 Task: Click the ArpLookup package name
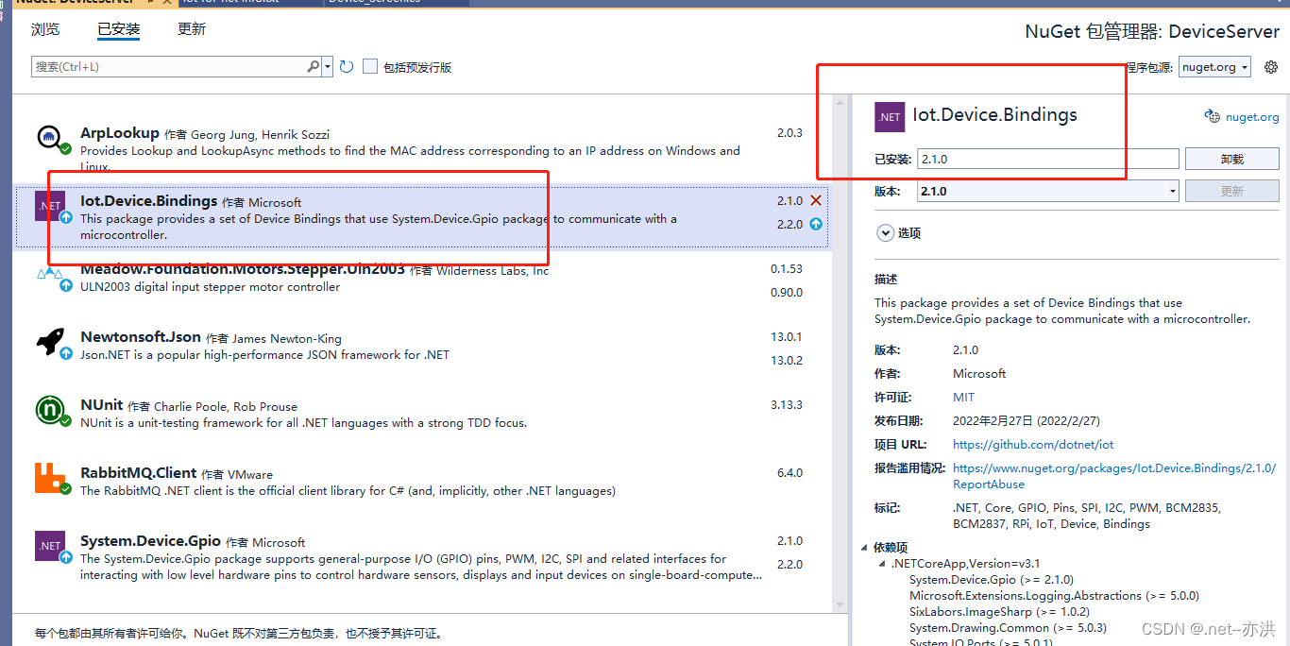click(x=120, y=133)
